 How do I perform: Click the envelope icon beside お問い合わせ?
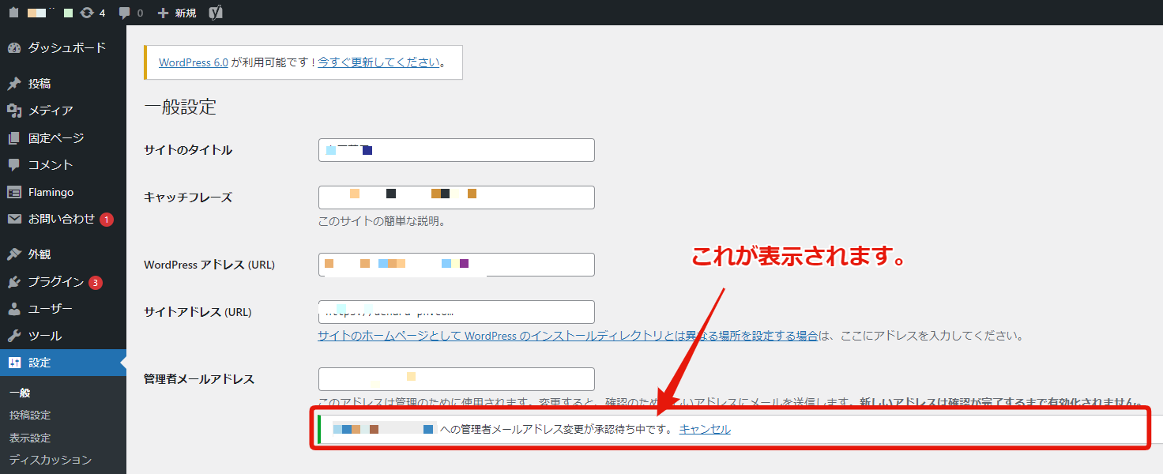(x=13, y=220)
